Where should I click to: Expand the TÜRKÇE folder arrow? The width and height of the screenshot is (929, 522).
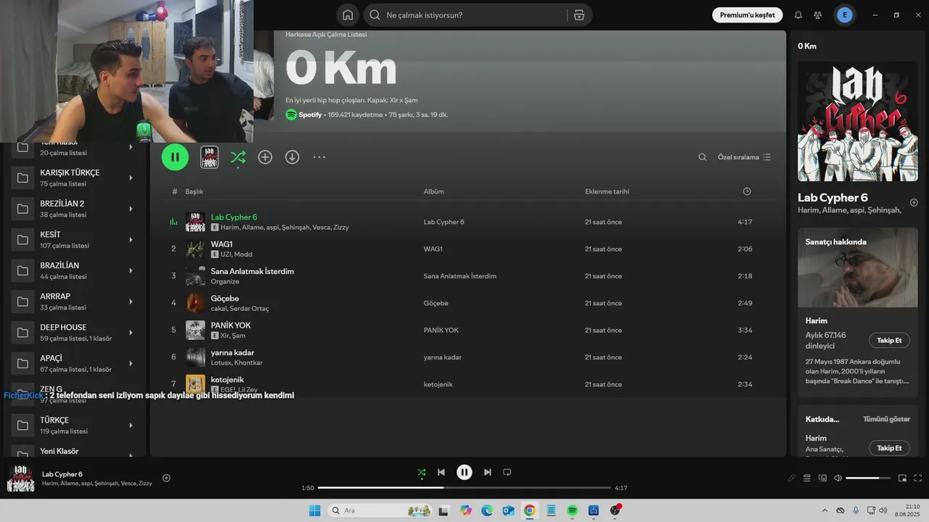(131, 425)
